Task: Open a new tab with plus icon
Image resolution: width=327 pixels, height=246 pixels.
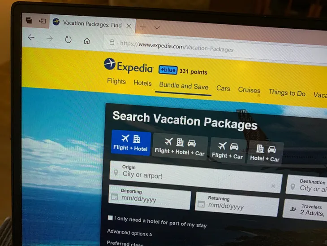Action: click(x=143, y=27)
